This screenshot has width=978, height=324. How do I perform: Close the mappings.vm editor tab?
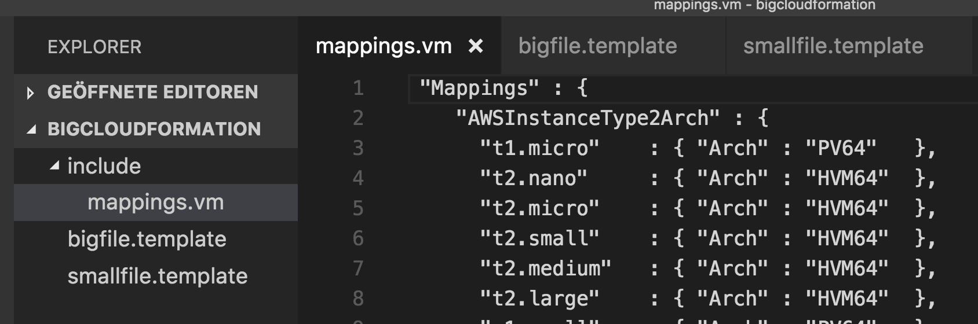(476, 46)
